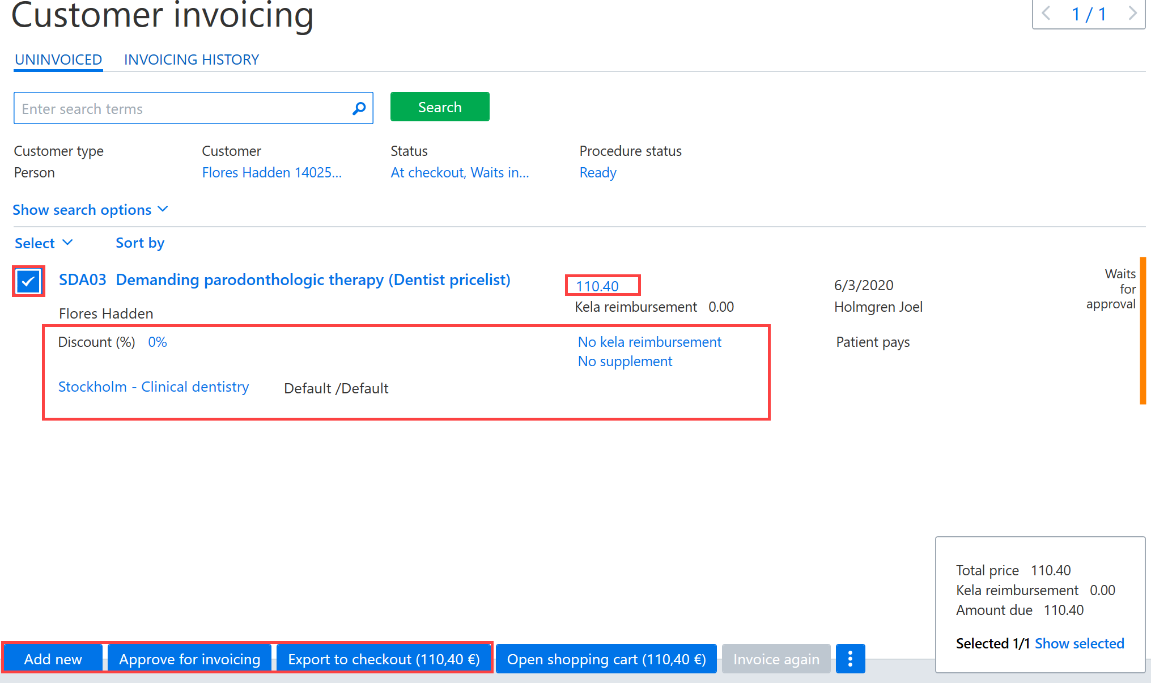Screen dimensions: 1151x683
Task: Click Export to checkout button
Action: 384,659
